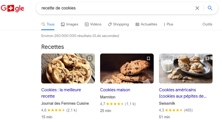Select the Tous results tab
The height and width of the screenshot is (122, 222).
click(48, 24)
